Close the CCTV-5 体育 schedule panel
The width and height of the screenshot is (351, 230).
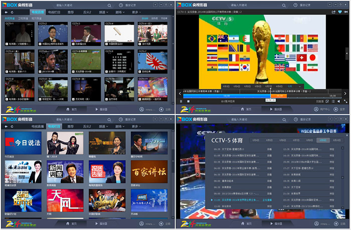click(347, 135)
